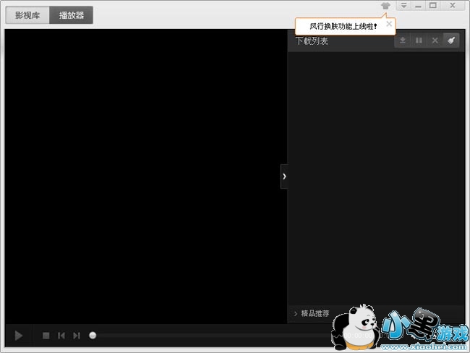The height and width of the screenshot is (353, 470).
Task: Select the 播放器 tab
Action: point(72,15)
